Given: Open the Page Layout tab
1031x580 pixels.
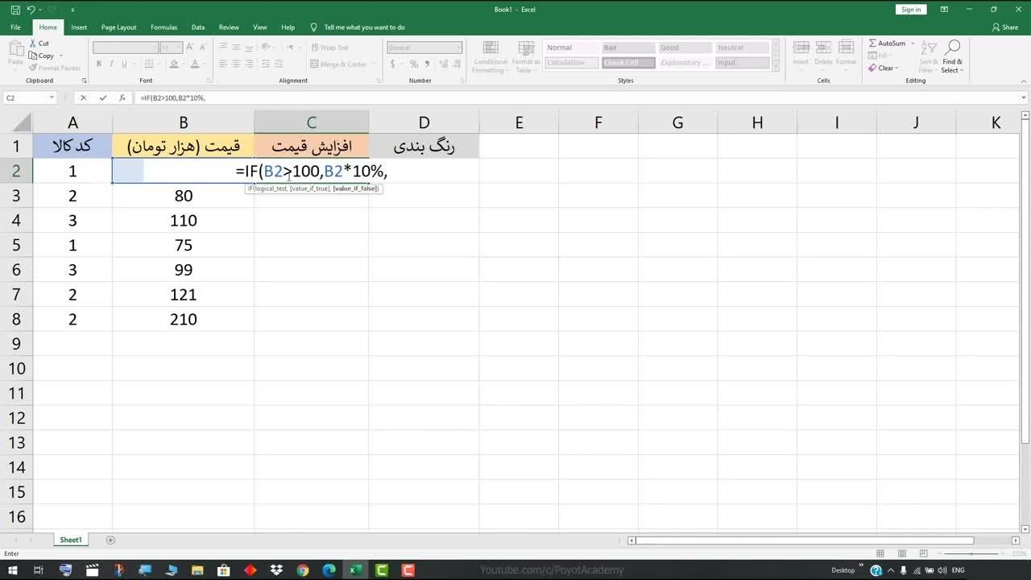Looking at the screenshot, I should tap(118, 27).
